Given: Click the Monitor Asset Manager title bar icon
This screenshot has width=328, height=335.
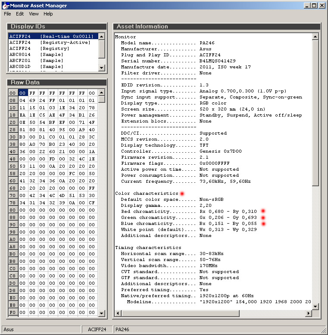Looking at the screenshot, I should click(5, 6).
